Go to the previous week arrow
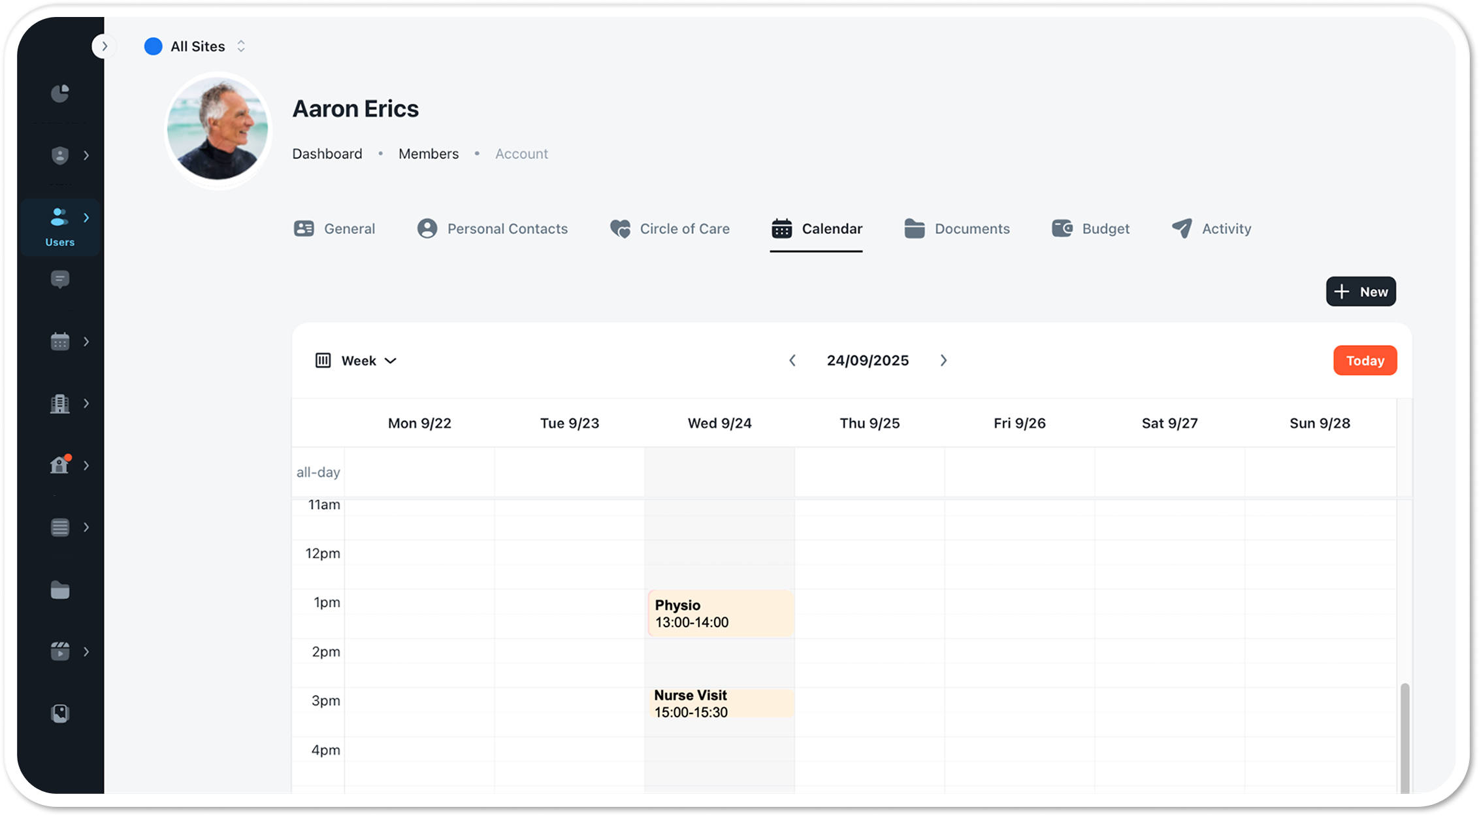This screenshot has width=1479, height=816. click(792, 361)
